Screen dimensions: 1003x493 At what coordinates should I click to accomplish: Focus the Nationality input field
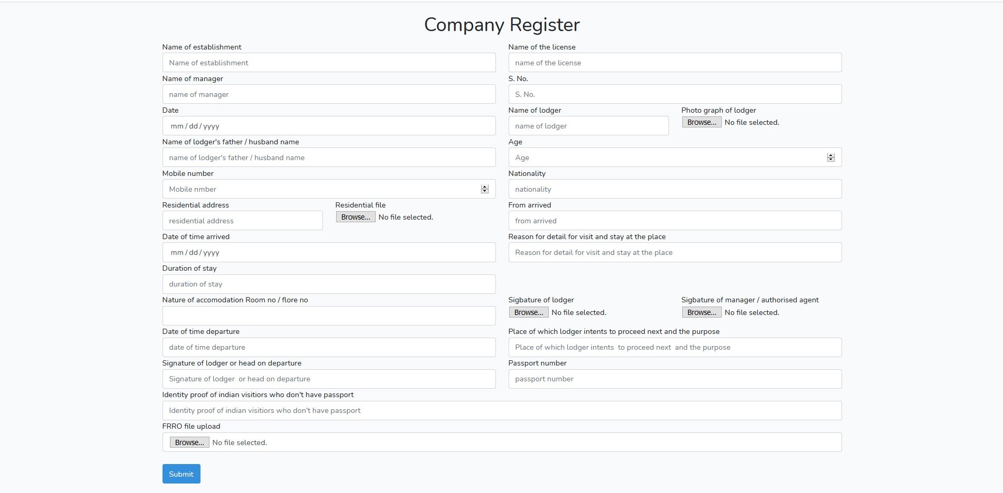675,189
